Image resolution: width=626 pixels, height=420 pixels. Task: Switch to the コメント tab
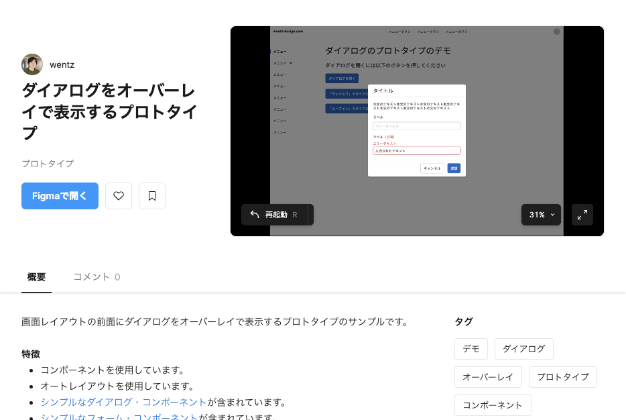(97, 277)
